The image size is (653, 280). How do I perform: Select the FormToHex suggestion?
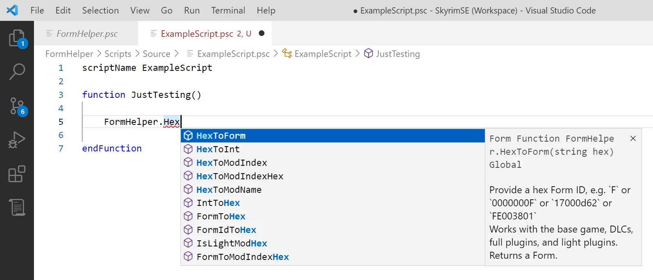(333, 217)
